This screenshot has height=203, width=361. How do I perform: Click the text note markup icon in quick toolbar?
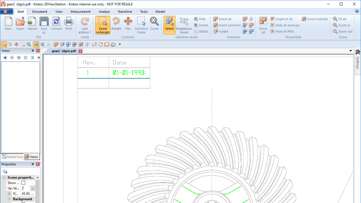94,44
